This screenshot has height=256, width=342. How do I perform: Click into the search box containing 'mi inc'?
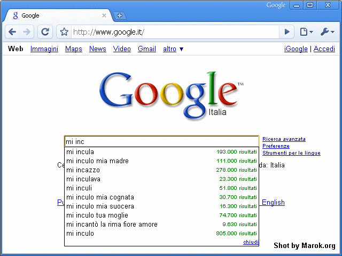(x=161, y=141)
